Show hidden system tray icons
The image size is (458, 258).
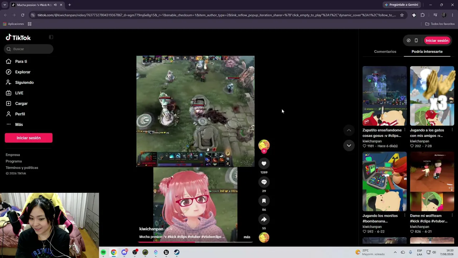[x=395, y=252]
